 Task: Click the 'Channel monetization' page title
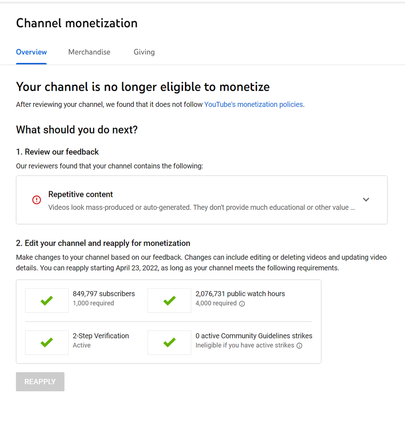pyautogui.click(x=77, y=23)
